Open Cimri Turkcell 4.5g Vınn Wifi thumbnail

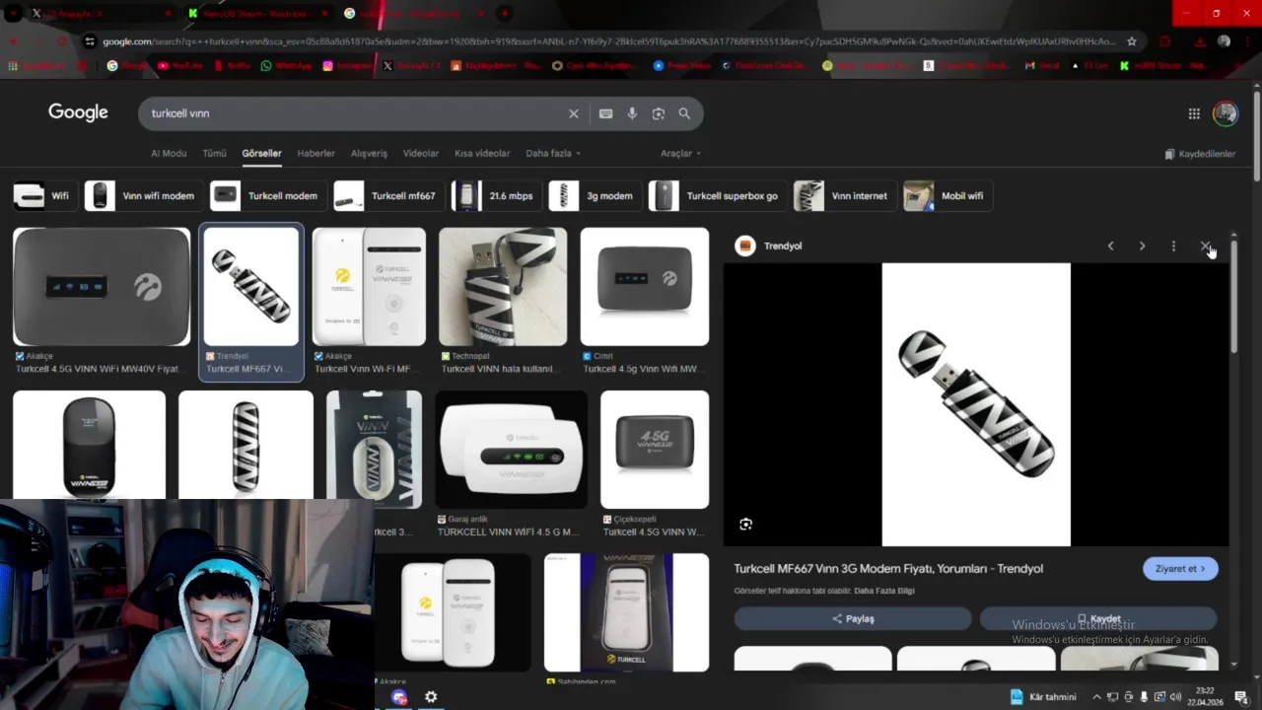[x=645, y=287]
